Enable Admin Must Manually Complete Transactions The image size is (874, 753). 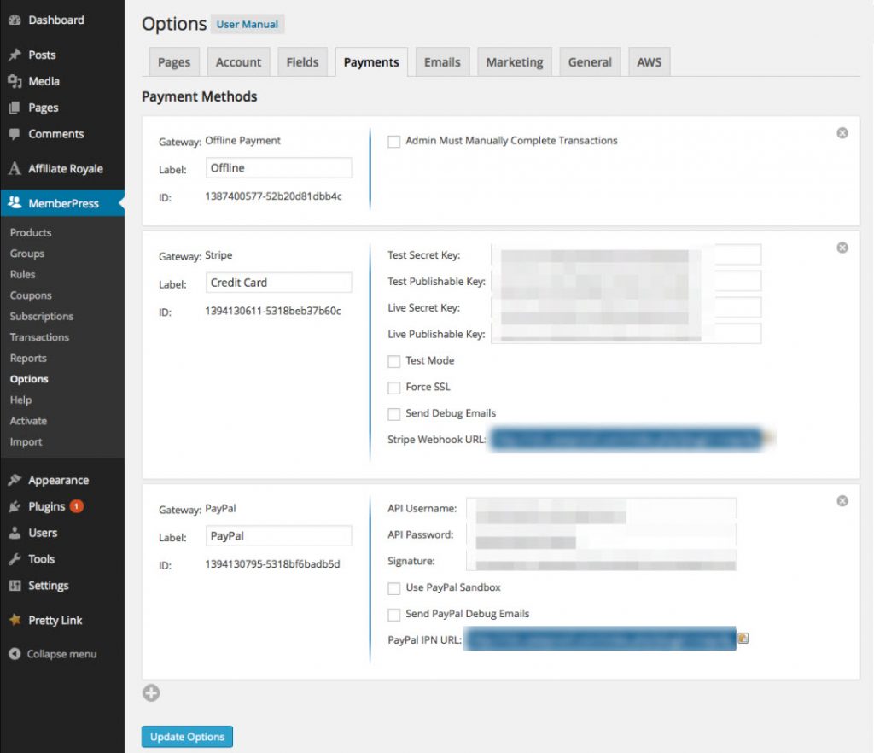[x=394, y=142]
